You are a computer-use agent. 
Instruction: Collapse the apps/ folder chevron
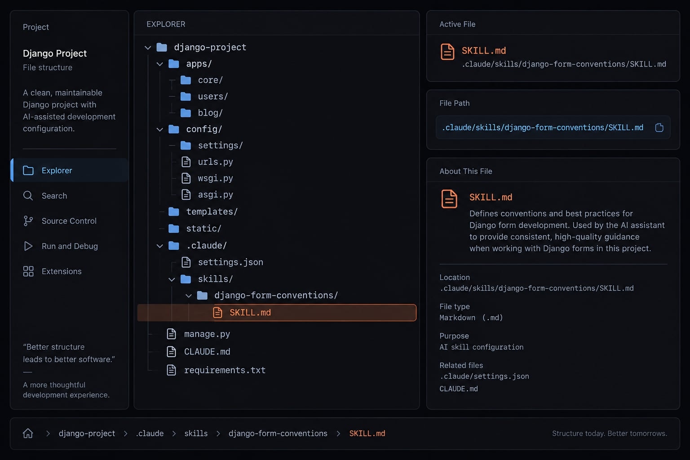[x=159, y=64]
